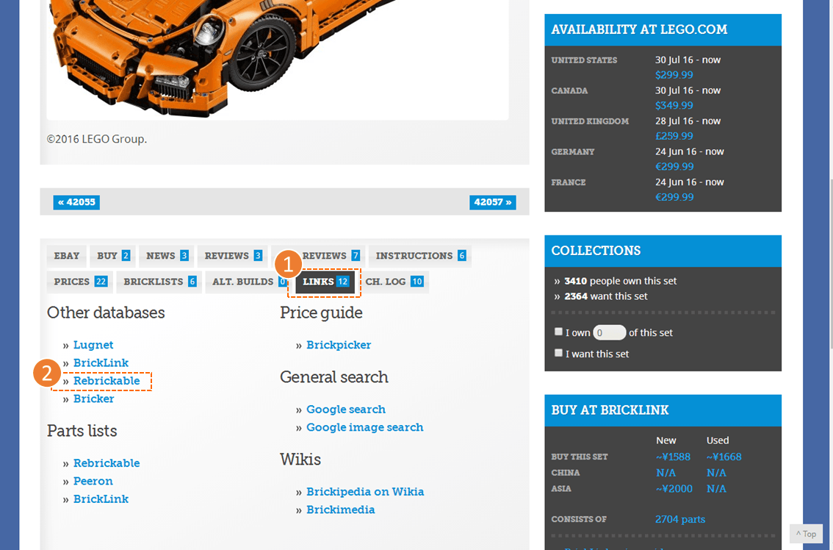
Task: Select the '3410 people own this set' text
Action: click(x=620, y=281)
